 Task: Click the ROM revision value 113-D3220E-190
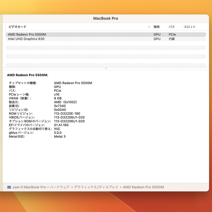[x=67, y=114]
